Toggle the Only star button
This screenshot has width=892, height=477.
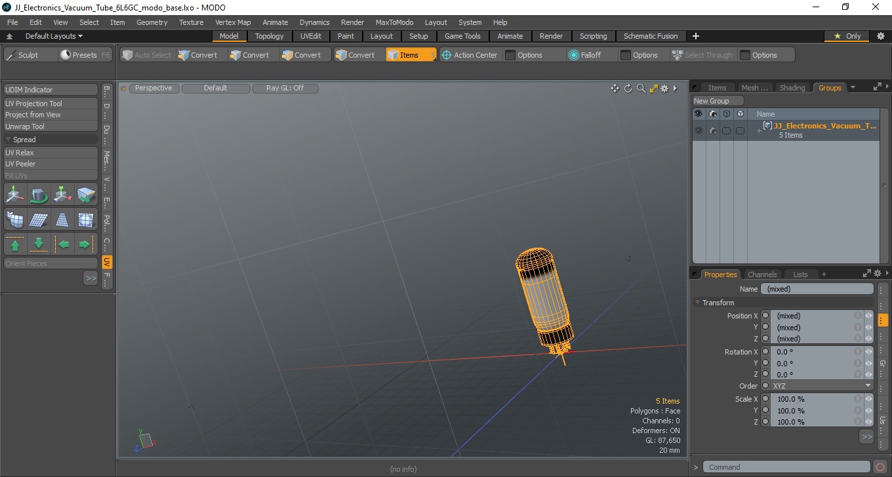tap(847, 36)
